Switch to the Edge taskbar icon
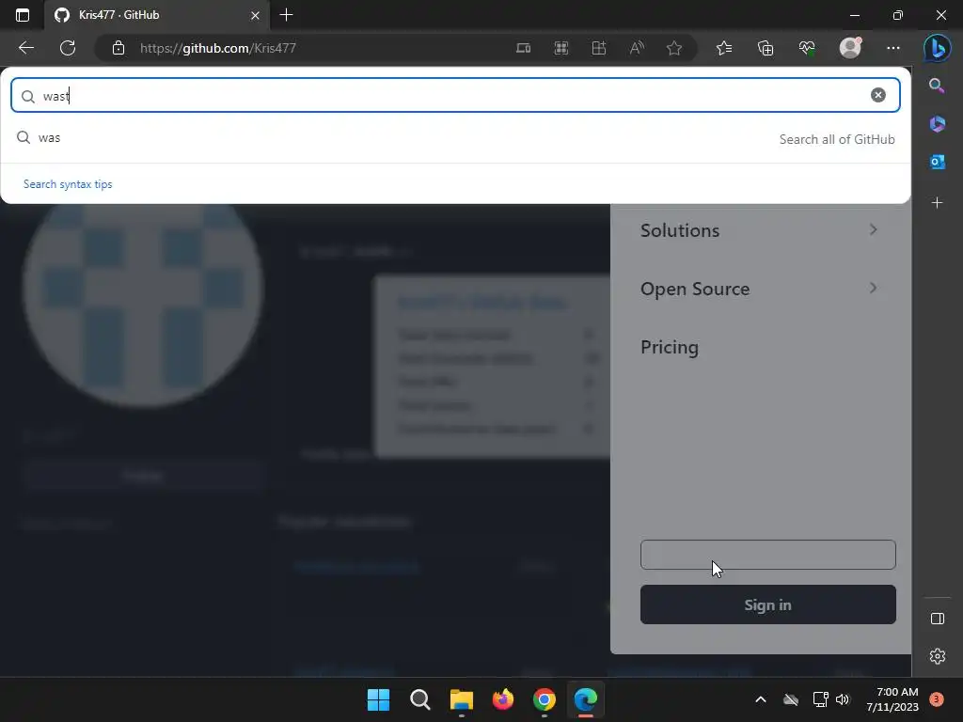This screenshot has width=963, height=722. [x=586, y=699]
